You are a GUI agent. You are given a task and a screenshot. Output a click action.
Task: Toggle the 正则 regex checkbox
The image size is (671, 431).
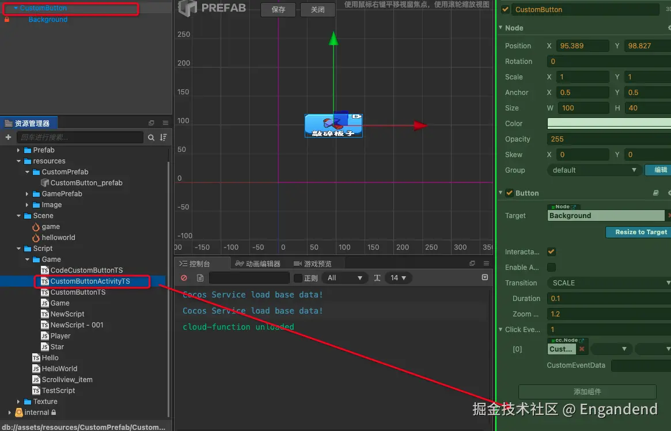tap(298, 278)
